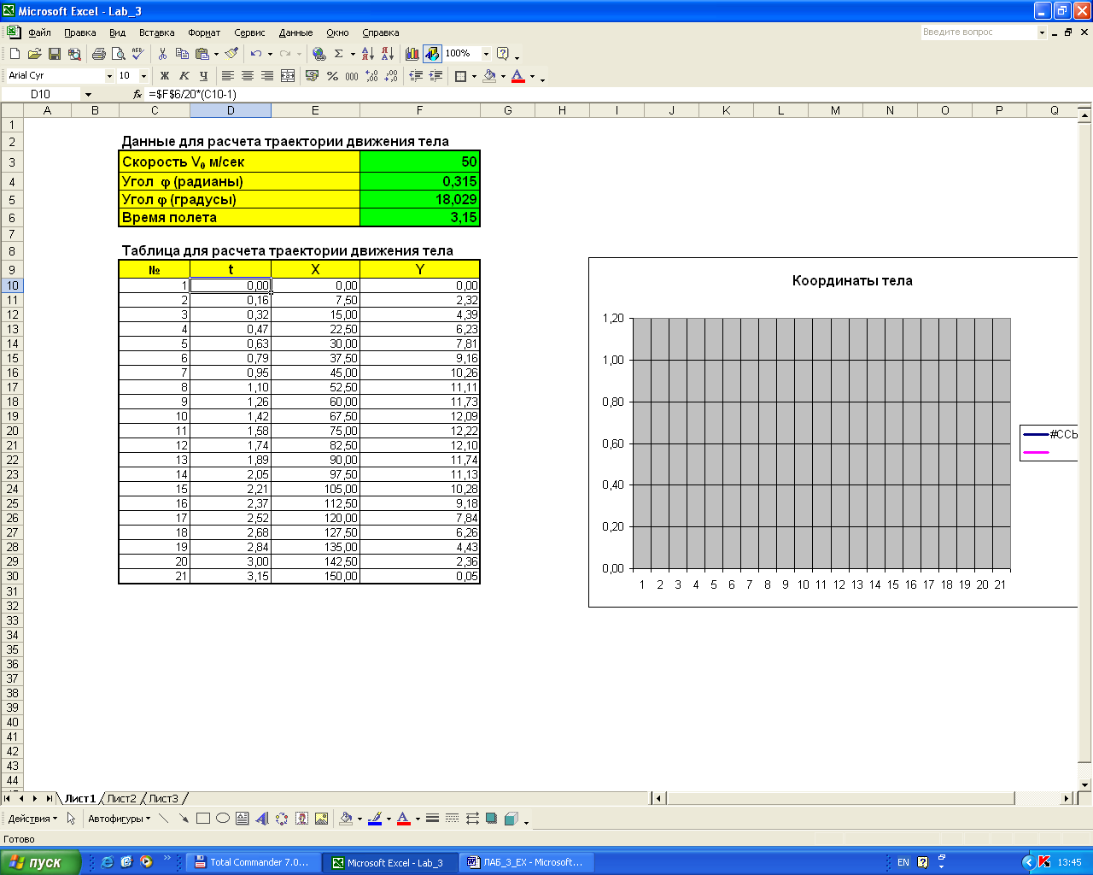The width and height of the screenshot is (1093, 875).
Task: Switch to ЛАБ_3_EX Word taskbar button
Action: click(527, 862)
